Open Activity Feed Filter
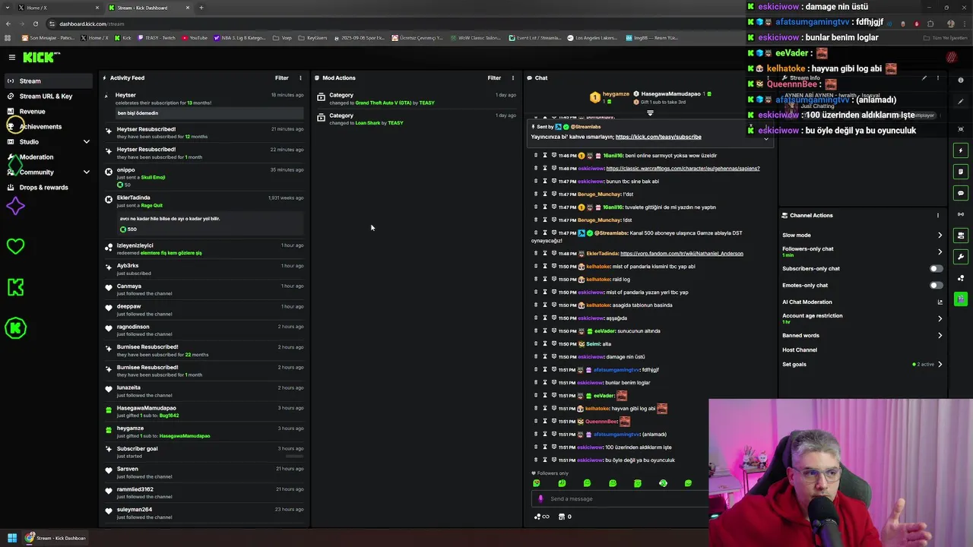The image size is (973, 547). pos(281,77)
